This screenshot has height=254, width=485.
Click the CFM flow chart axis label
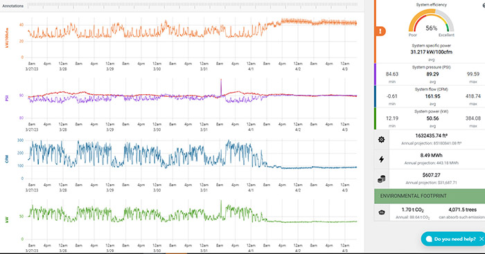tap(7, 159)
